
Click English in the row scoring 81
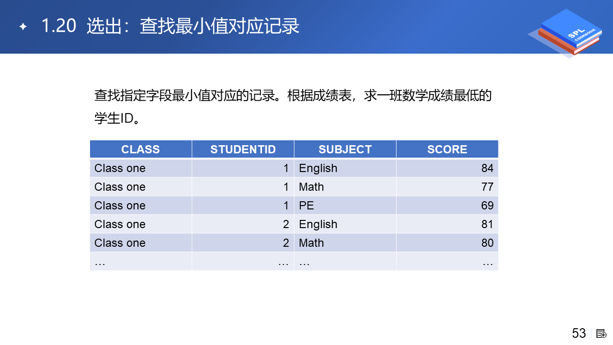click(x=345, y=224)
